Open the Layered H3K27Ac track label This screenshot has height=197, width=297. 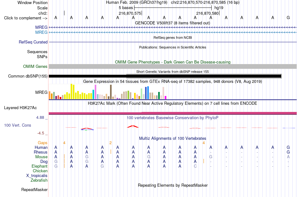click(20, 108)
